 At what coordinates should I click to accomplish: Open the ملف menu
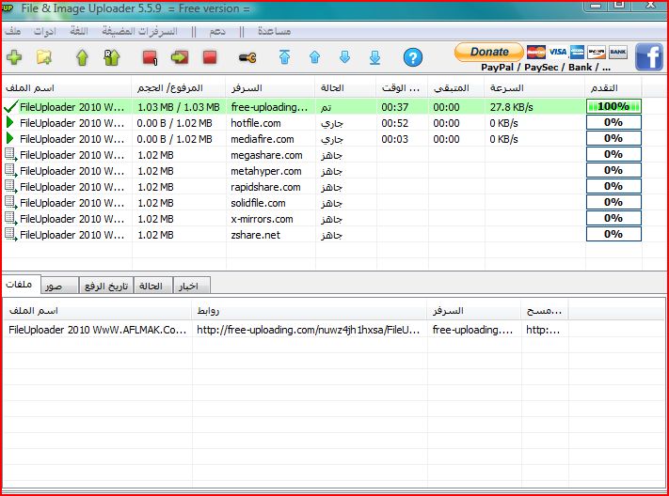click(x=13, y=31)
